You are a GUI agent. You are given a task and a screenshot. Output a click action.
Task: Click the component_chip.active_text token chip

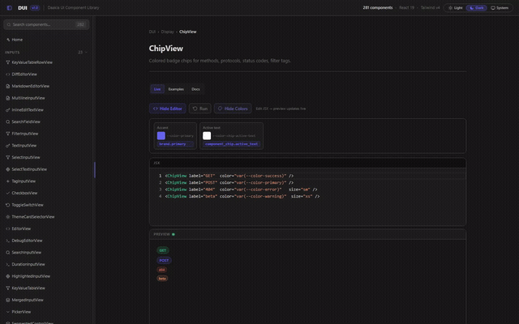click(231, 144)
